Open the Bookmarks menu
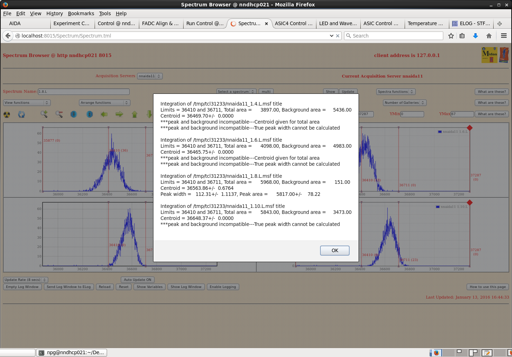 tap(81, 13)
